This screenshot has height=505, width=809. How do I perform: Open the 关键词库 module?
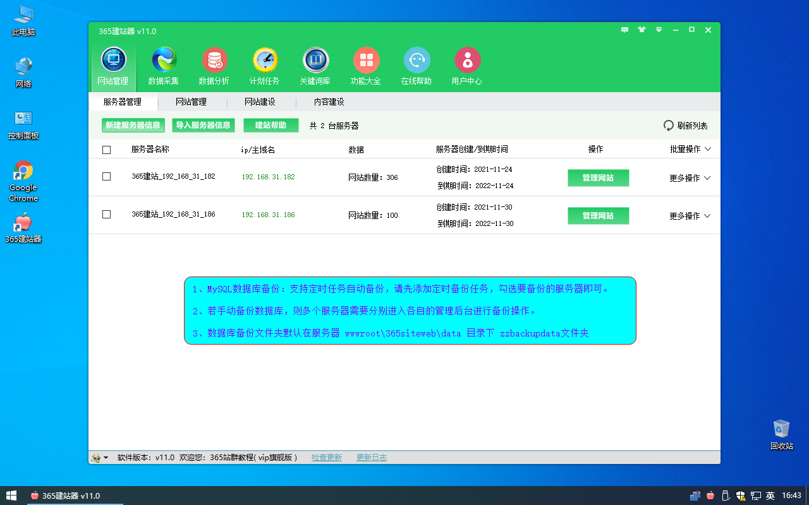tap(315, 66)
